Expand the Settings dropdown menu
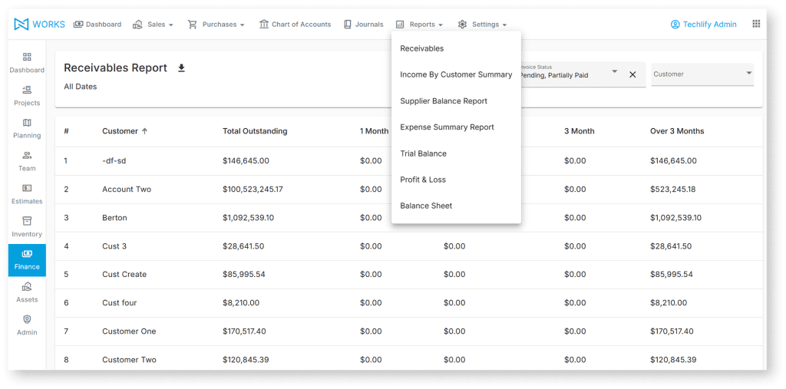 tap(504, 25)
